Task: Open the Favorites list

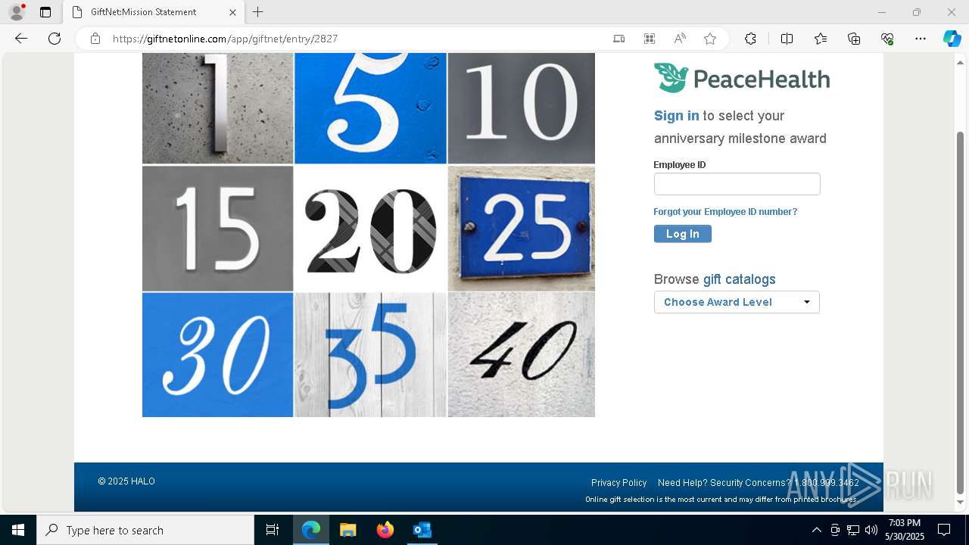Action: click(x=821, y=39)
